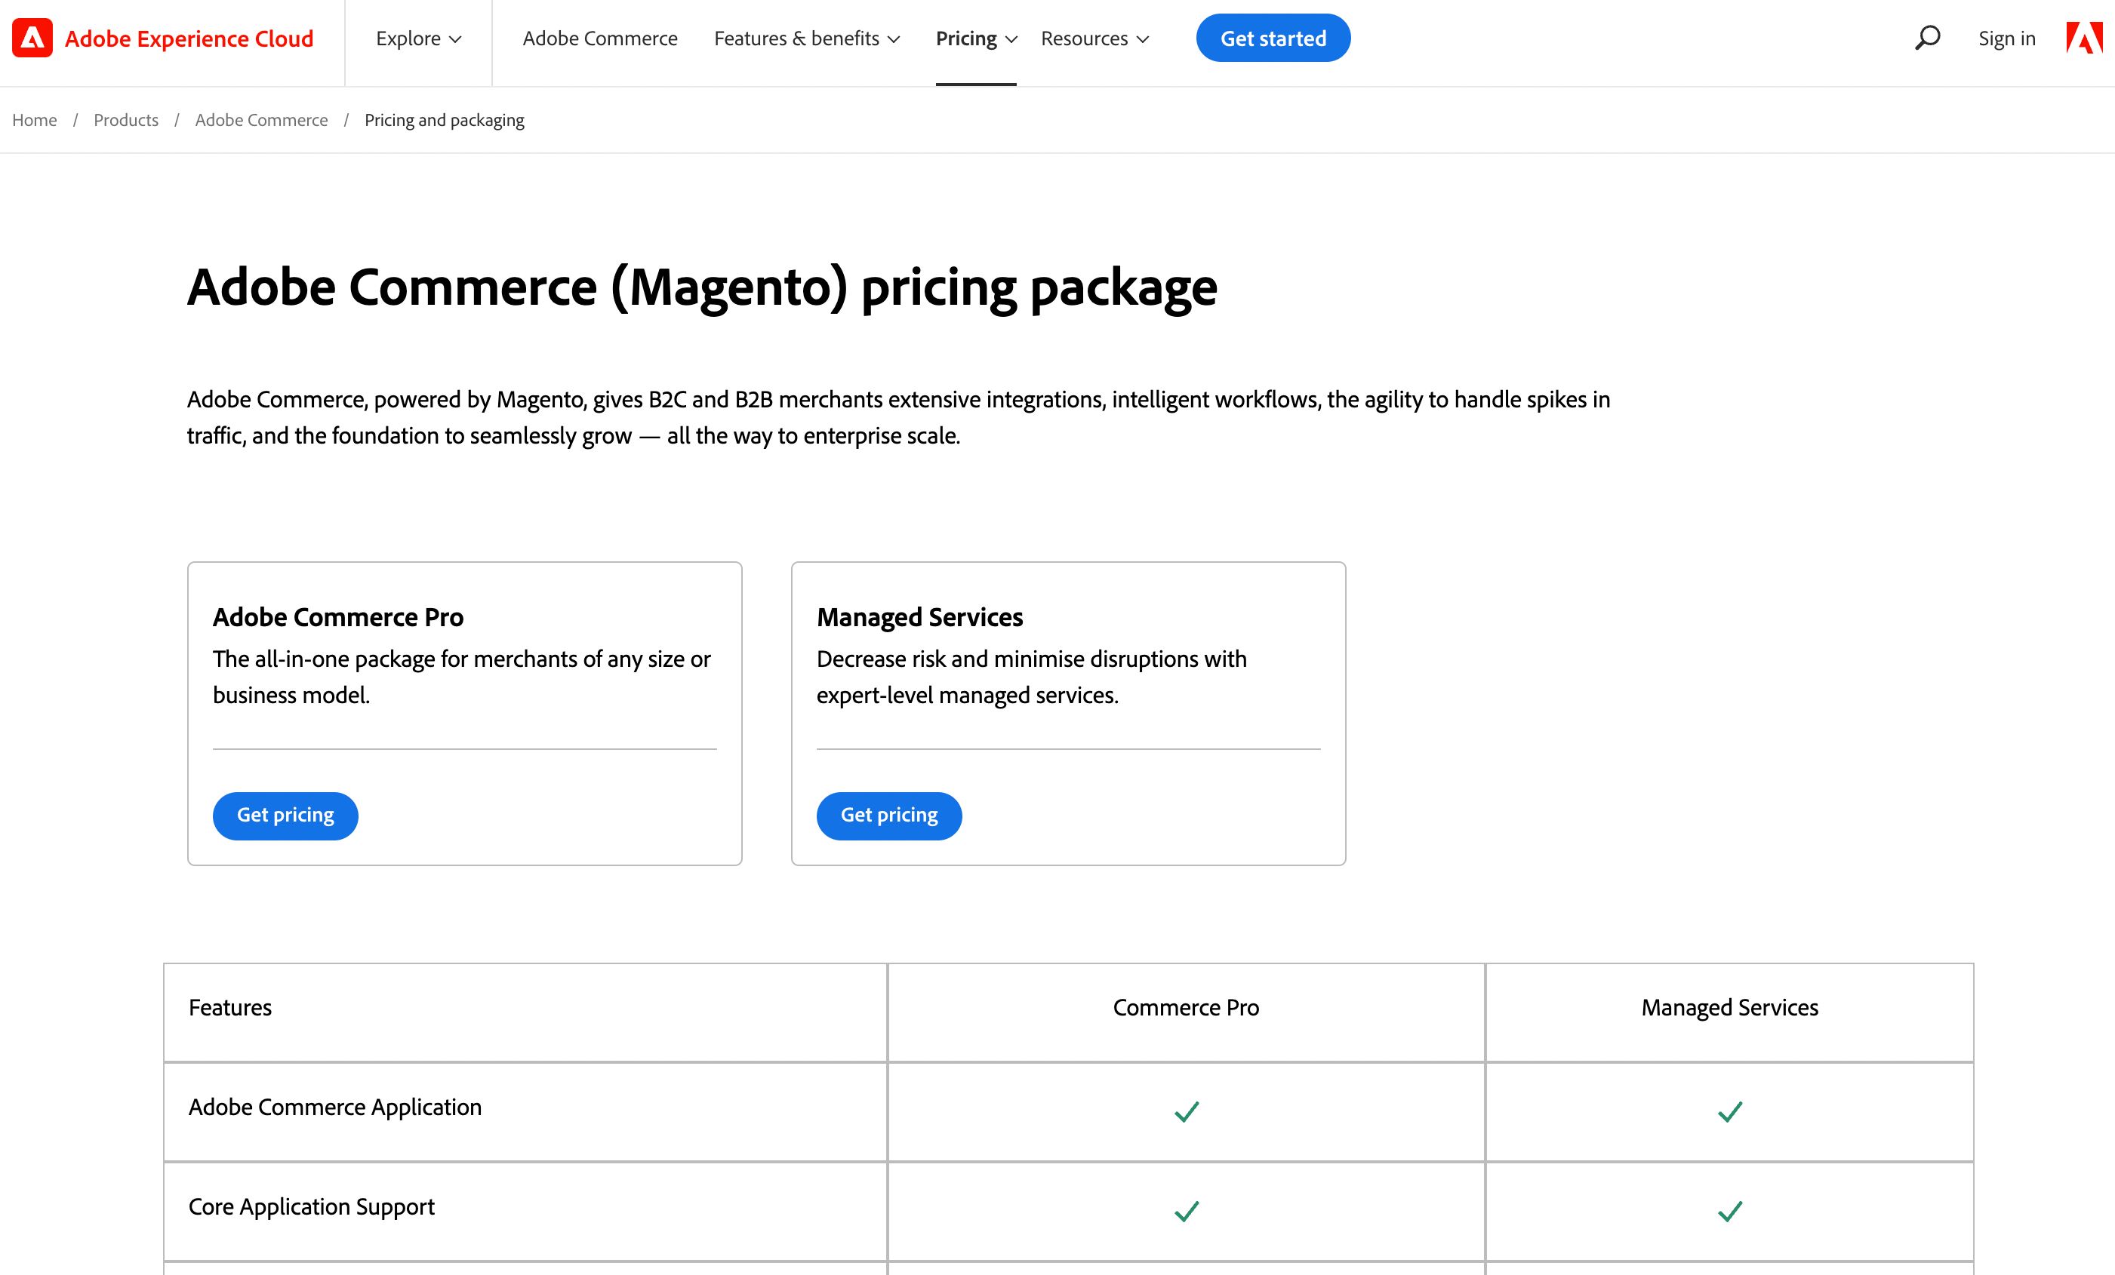Click the Managed Services checkmark for Adobe Commerce Application
The height and width of the screenshot is (1275, 2115).
coord(1729,1112)
